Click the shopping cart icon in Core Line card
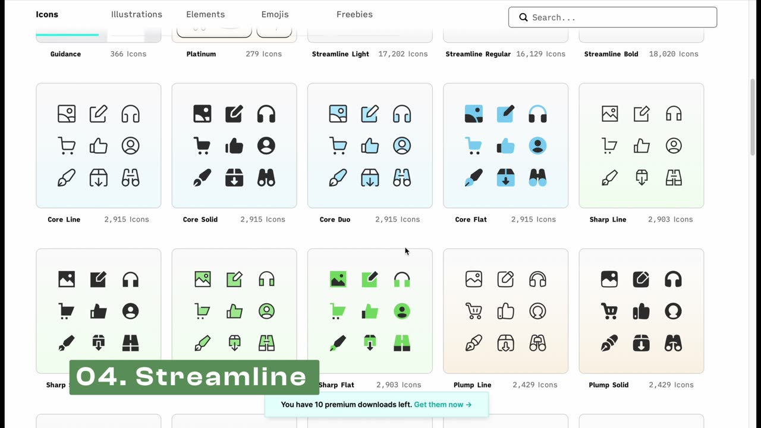Image resolution: width=761 pixels, height=428 pixels. [x=67, y=146]
